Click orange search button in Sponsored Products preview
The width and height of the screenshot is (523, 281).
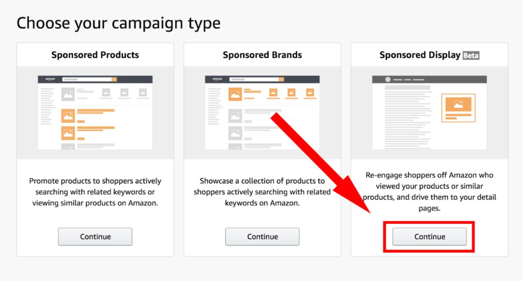[x=114, y=79]
